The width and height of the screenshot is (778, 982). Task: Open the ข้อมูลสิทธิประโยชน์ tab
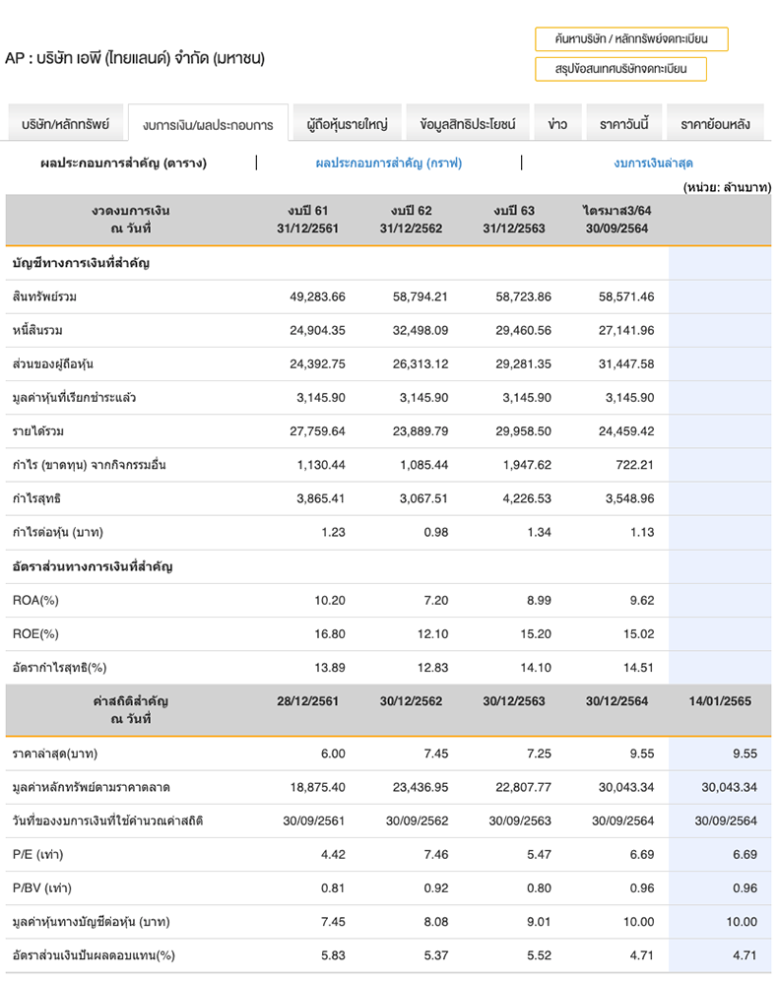pyautogui.click(x=467, y=125)
